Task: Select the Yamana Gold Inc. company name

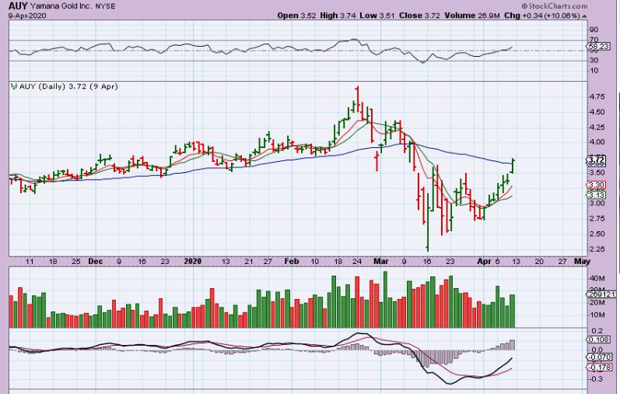Action: 61,7
